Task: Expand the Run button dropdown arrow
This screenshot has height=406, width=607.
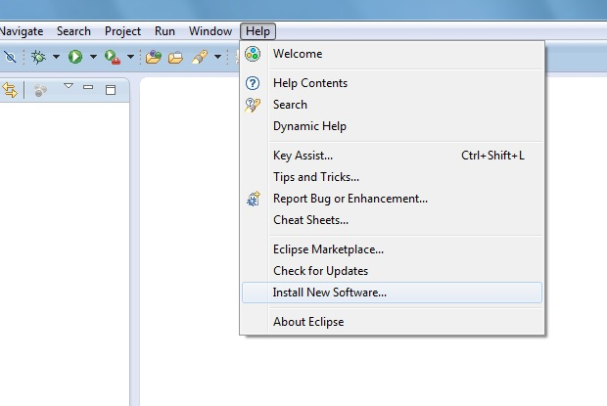Action: click(x=93, y=57)
